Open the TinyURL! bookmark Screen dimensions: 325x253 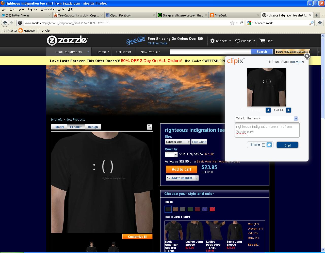[x=9, y=30]
